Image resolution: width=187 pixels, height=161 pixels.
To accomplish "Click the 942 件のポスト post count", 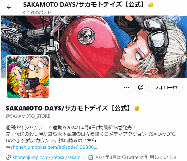I will pyautogui.click(x=37, y=13).
